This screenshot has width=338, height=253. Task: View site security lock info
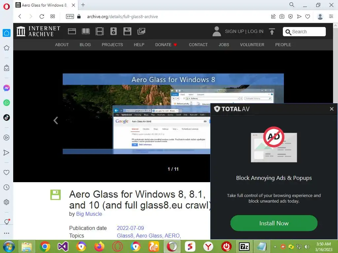pos(79,16)
